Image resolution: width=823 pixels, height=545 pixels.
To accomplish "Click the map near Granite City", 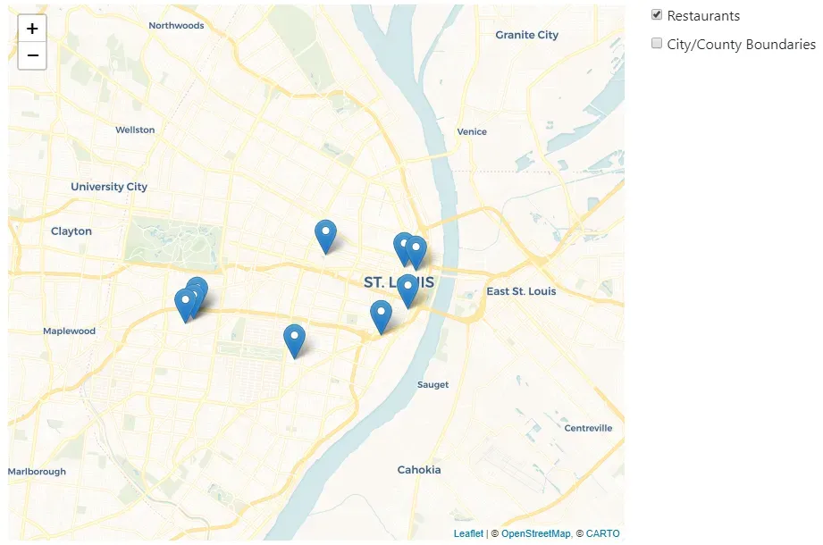I will [527, 35].
